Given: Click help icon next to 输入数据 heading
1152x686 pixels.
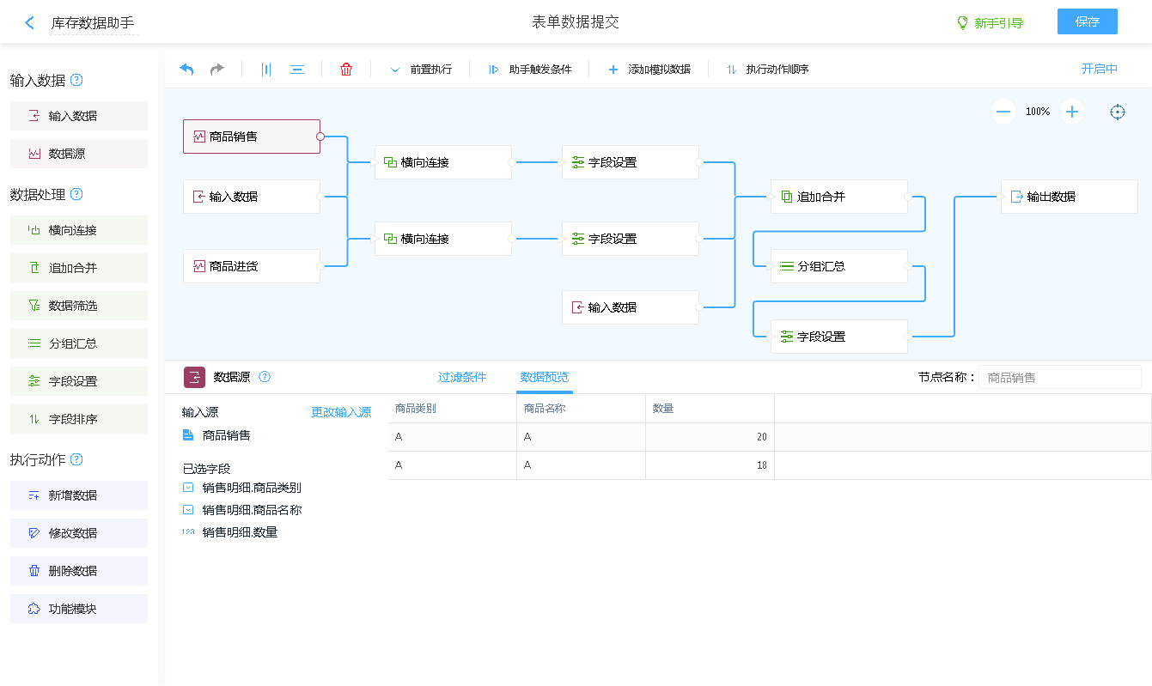Looking at the screenshot, I should coord(76,80).
